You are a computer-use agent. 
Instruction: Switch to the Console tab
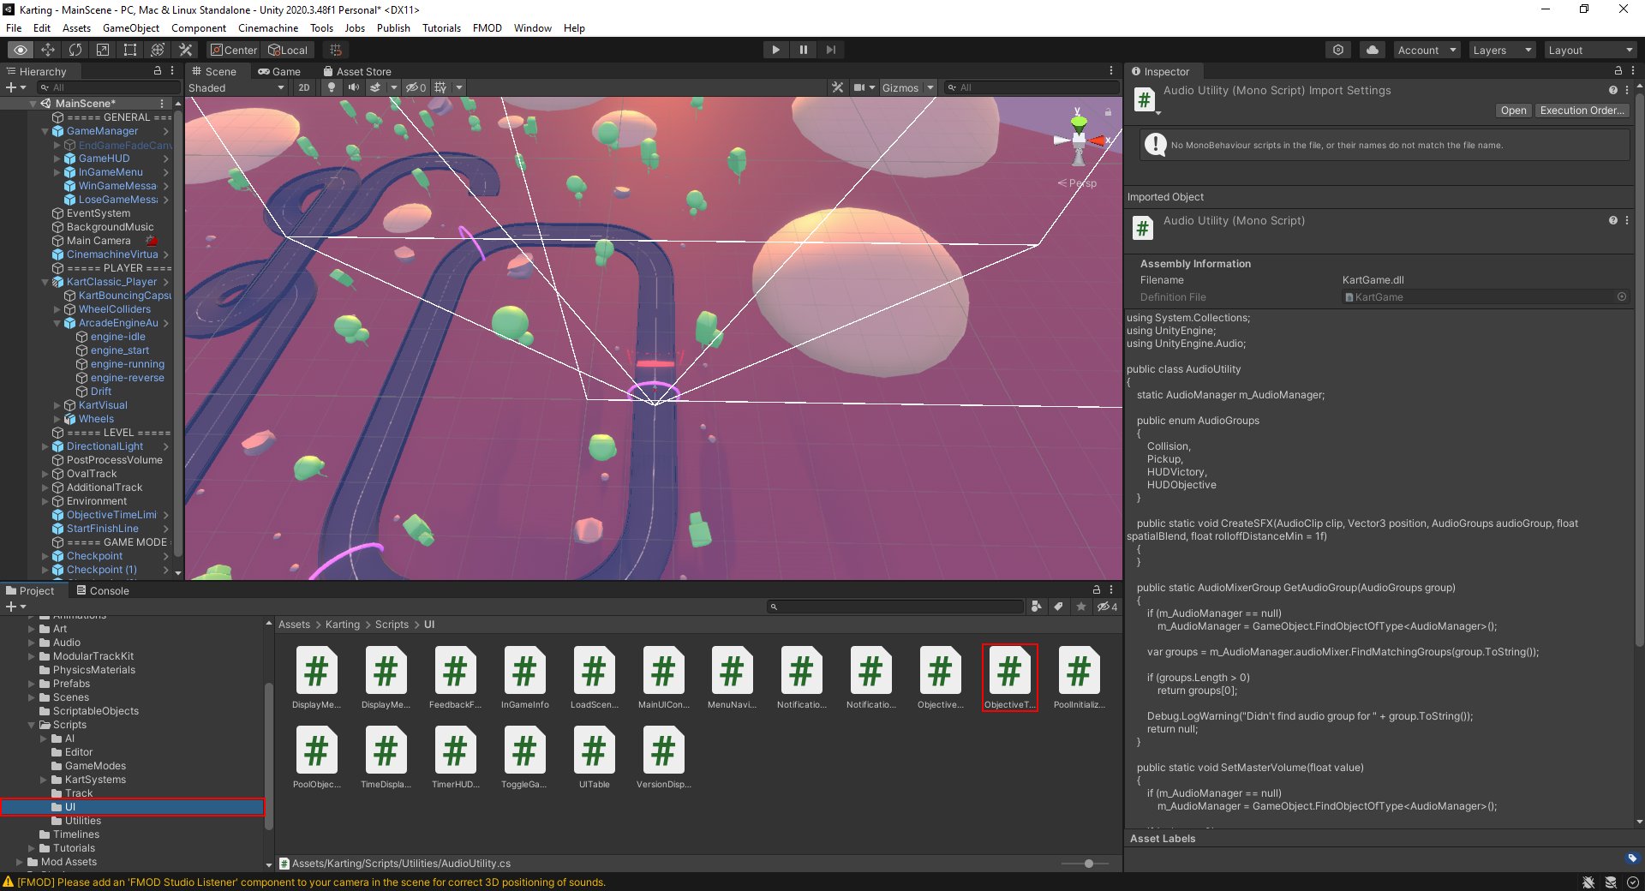click(102, 590)
